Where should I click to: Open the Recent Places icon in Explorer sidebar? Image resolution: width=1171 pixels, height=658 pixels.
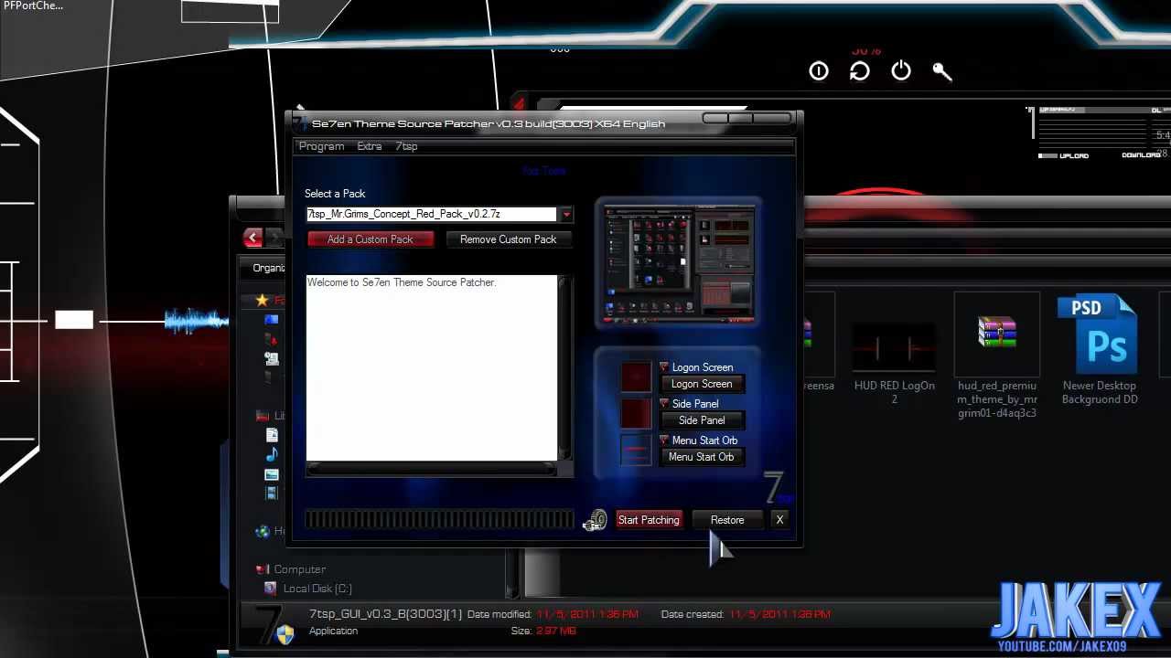(271, 358)
